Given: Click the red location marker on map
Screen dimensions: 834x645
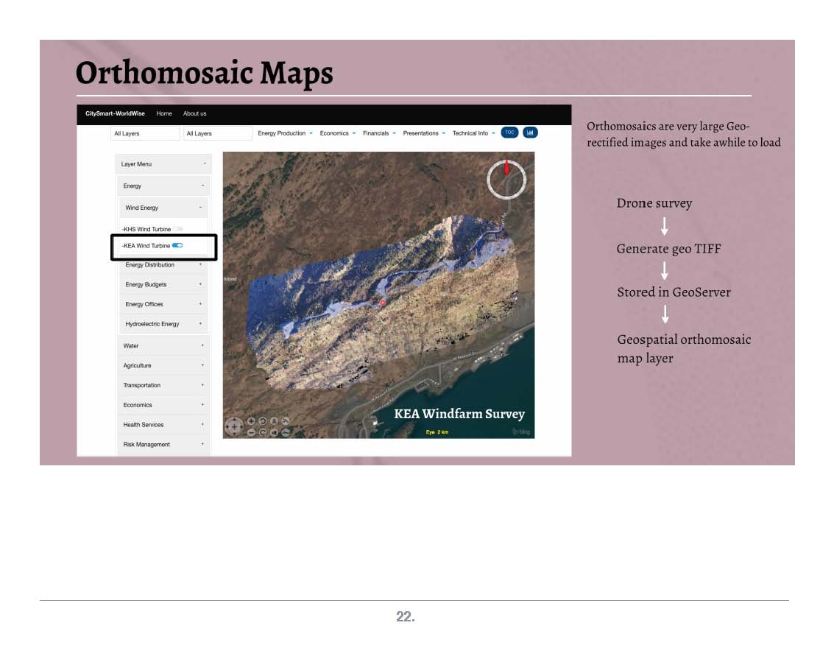Looking at the screenshot, I should coord(382,303).
